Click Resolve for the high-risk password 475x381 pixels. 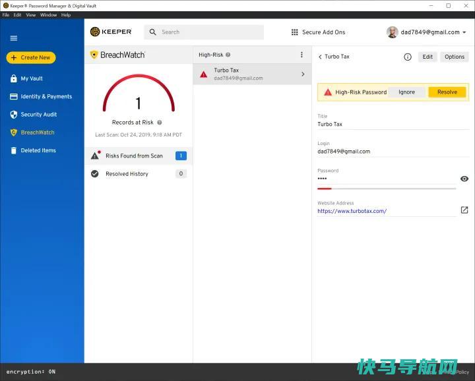(x=447, y=92)
